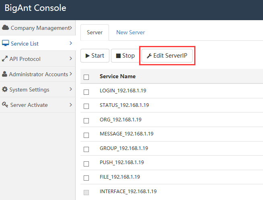Click the monitor icon beside Service List
This screenshot has height=200, width=263.
pos(6,43)
